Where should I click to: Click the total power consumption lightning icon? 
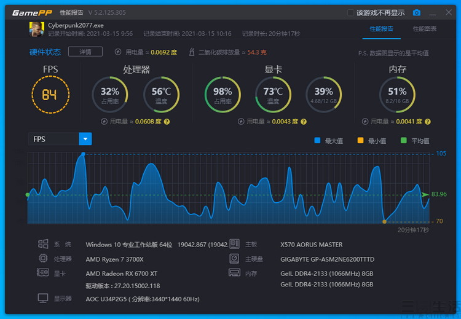coord(118,52)
